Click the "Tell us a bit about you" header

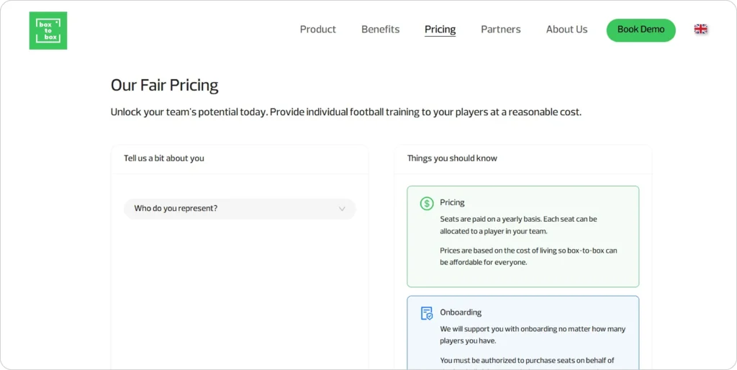(163, 158)
